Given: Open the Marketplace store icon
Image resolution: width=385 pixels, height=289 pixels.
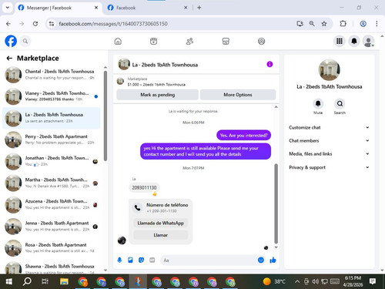Looking at the screenshot, I should point(226,41).
